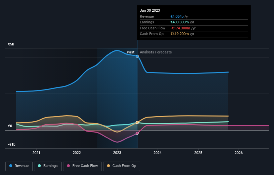Select the Free Cash Flow data point marker
Image resolution: width=274 pixels, height=175 pixels.
point(137,133)
